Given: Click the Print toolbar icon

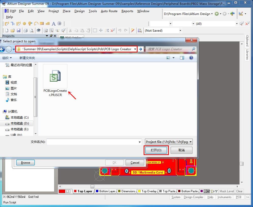Looking at the screenshot, I should point(25,30).
